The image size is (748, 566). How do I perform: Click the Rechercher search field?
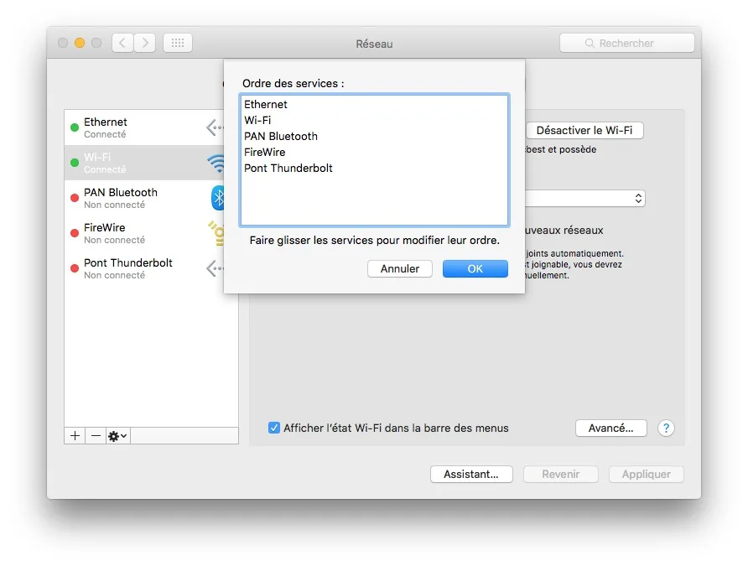[x=626, y=42]
